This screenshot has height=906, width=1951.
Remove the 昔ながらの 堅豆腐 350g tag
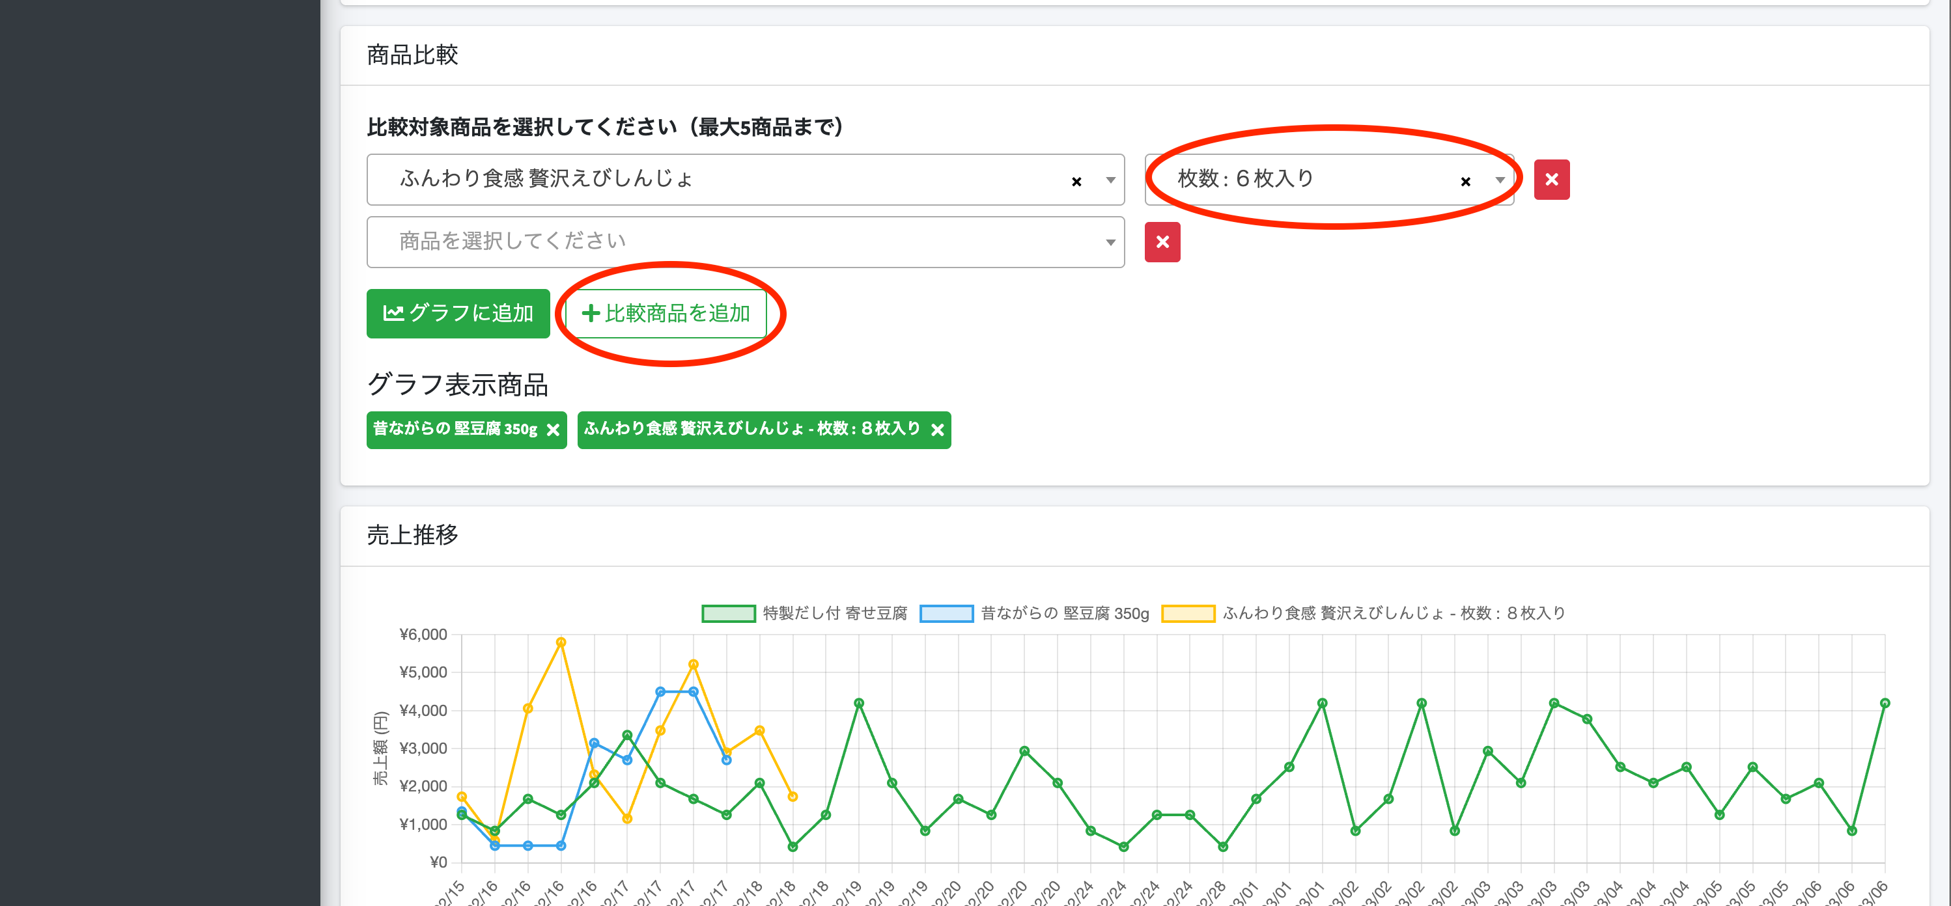pos(554,430)
